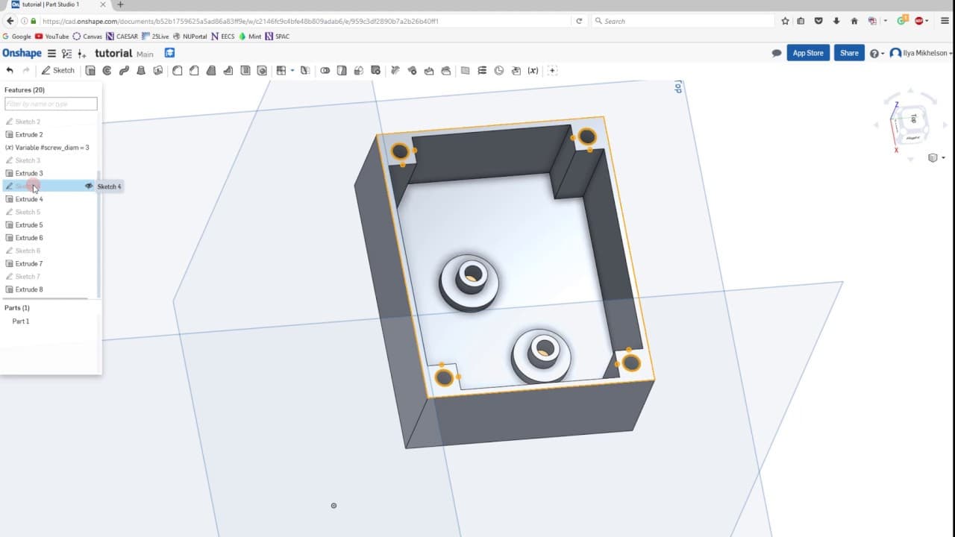Image resolution: width=955 pixels, height=537 pixels.
Task: Switch to the tutorial Part Studio 1 browser tab
Action: coord(56,5)
